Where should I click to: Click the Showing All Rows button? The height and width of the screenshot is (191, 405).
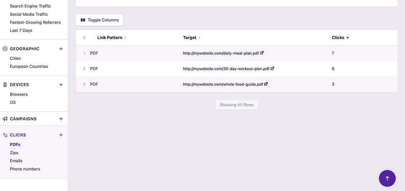tap(237, 105)
